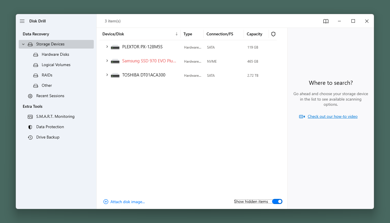Select Storage Devices in the sidebar

56,44
